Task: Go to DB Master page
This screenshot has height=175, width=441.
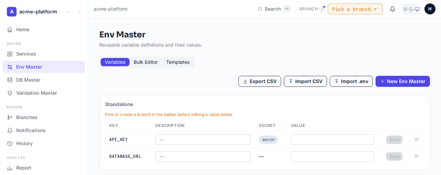Action: (44, 80)
